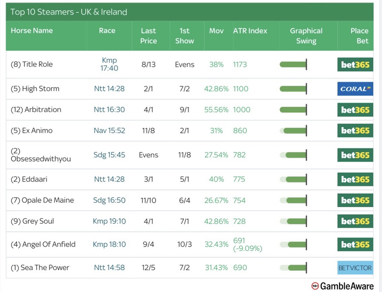Sort by the Mov column header
Image resolution: width=382 pixels, height=292 pixels.
pos(216,31)
